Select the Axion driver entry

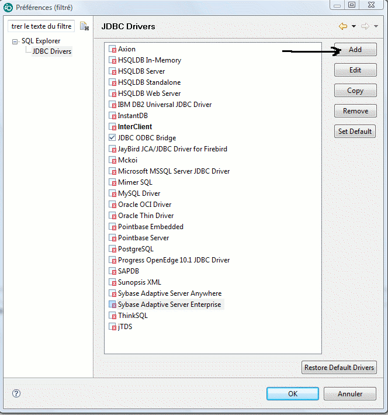coord(127,49)
